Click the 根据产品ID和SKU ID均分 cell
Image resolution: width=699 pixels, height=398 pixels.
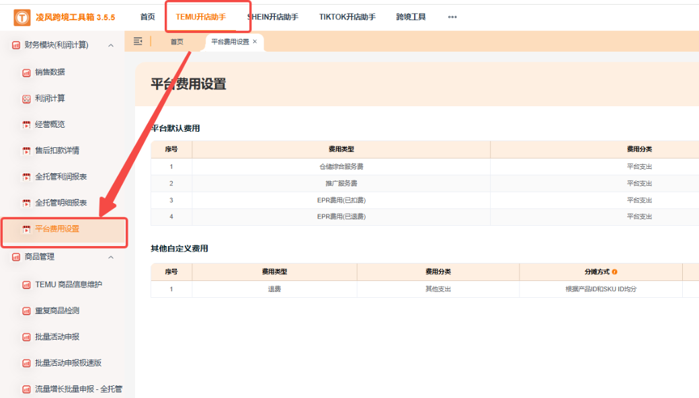coord(601,289)
